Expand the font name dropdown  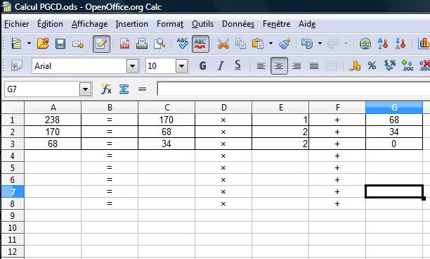click(x=133, y=66)
